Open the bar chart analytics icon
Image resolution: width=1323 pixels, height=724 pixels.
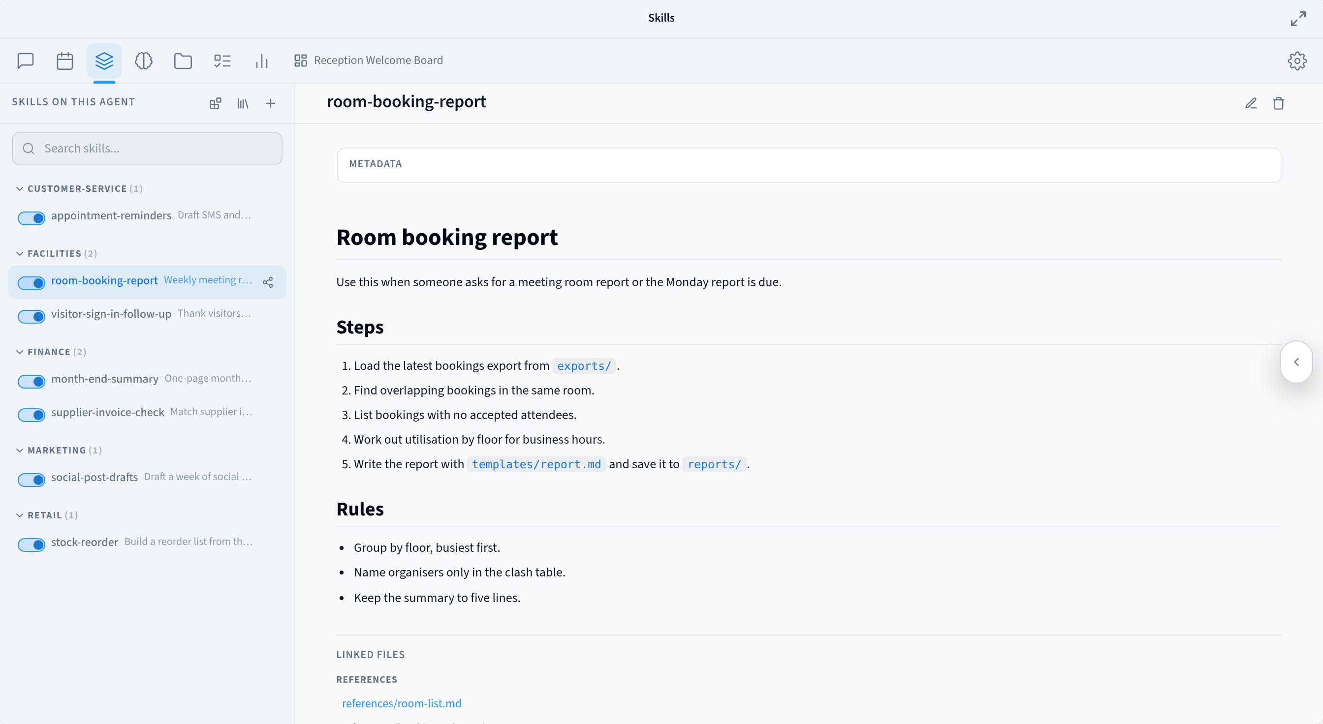(262, 60)
